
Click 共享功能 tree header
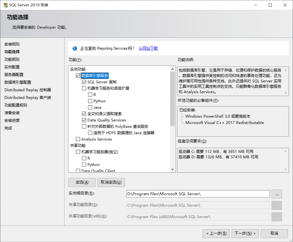tap(78, 146)
